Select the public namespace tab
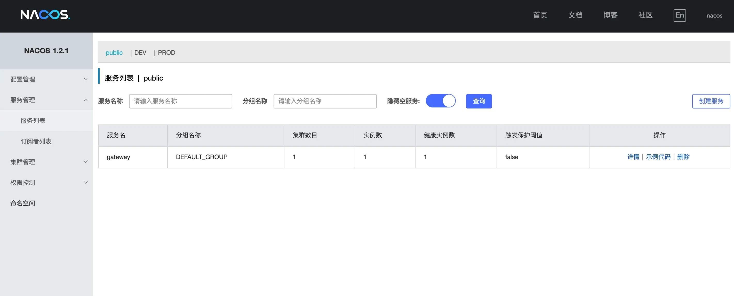 tap(114, 52)
